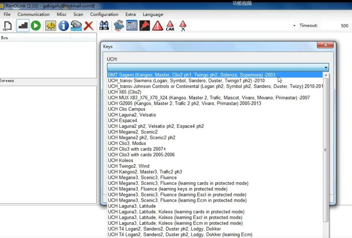Click the red pin on black icon
352x238 pixels.
pos(145,26)
